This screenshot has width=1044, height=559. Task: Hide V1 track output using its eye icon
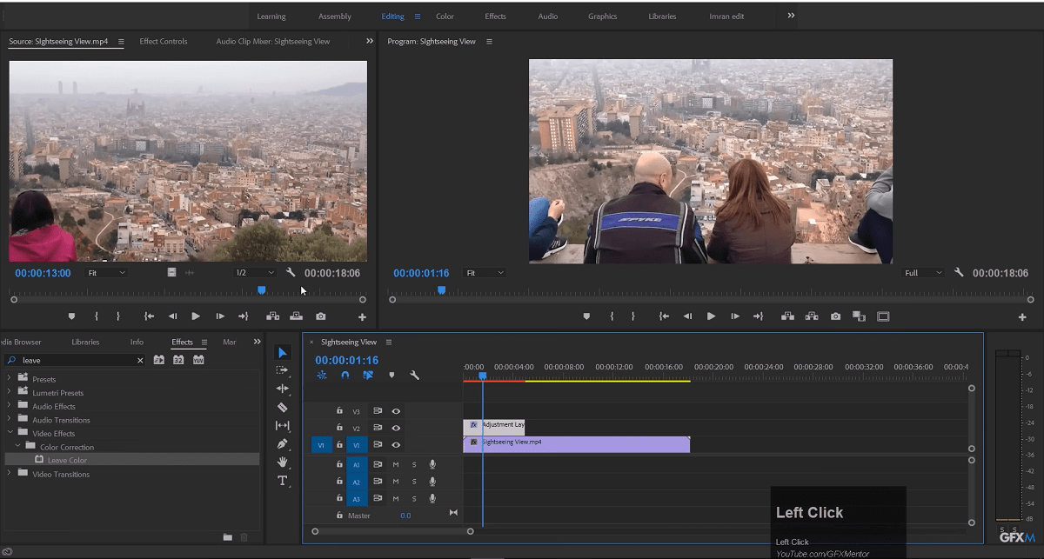point(396,444)
